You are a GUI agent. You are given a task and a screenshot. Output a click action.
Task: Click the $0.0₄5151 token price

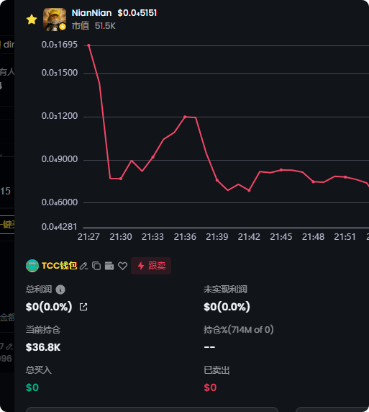137,13
